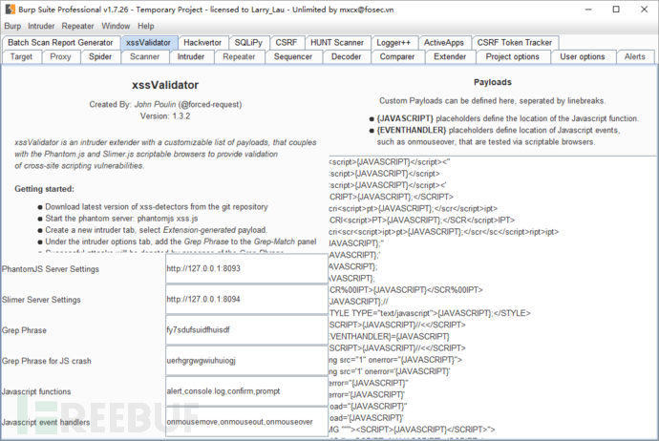Switch to the Comparer tab

[x=397, y=56]
